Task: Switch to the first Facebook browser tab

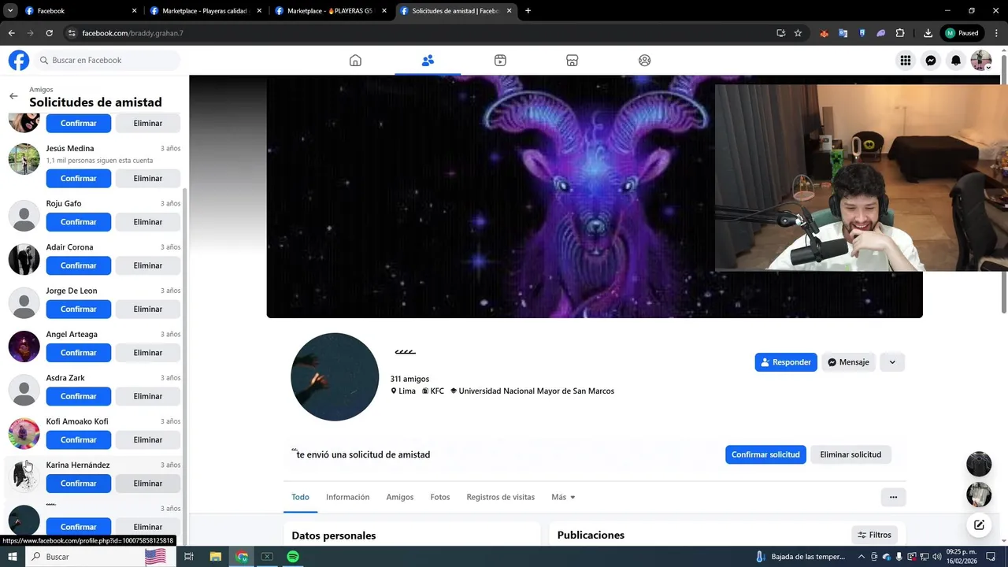Action: pos(79,11)
